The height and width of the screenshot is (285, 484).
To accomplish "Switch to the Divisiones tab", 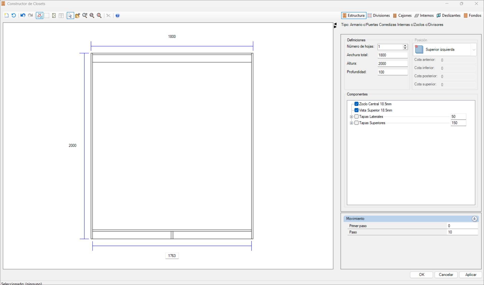I will click(x=379, y=15).
